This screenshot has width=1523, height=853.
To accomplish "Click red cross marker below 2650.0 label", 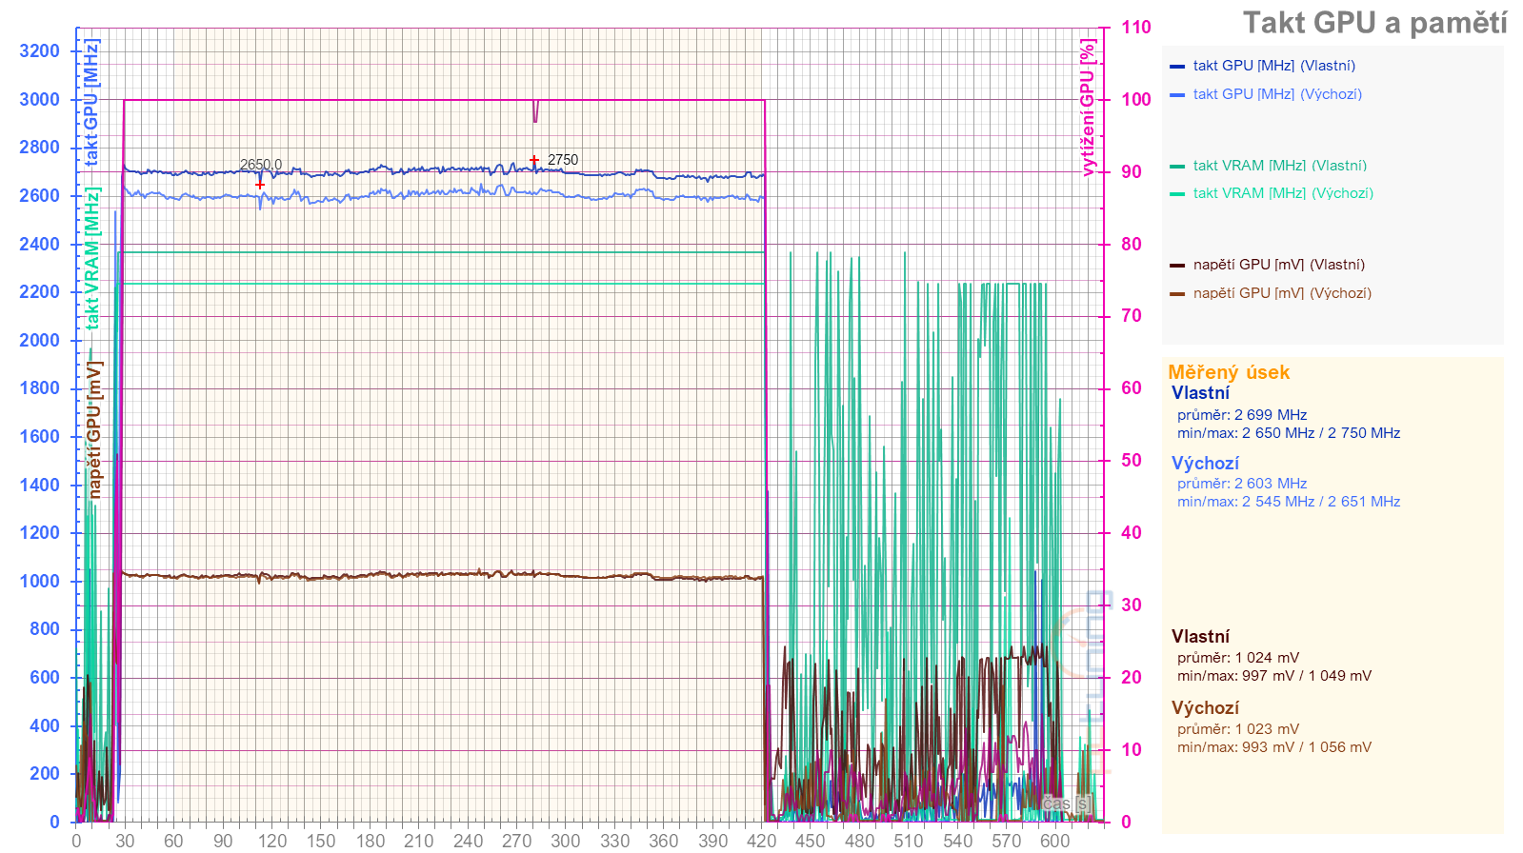I will [x=260, y=186].
